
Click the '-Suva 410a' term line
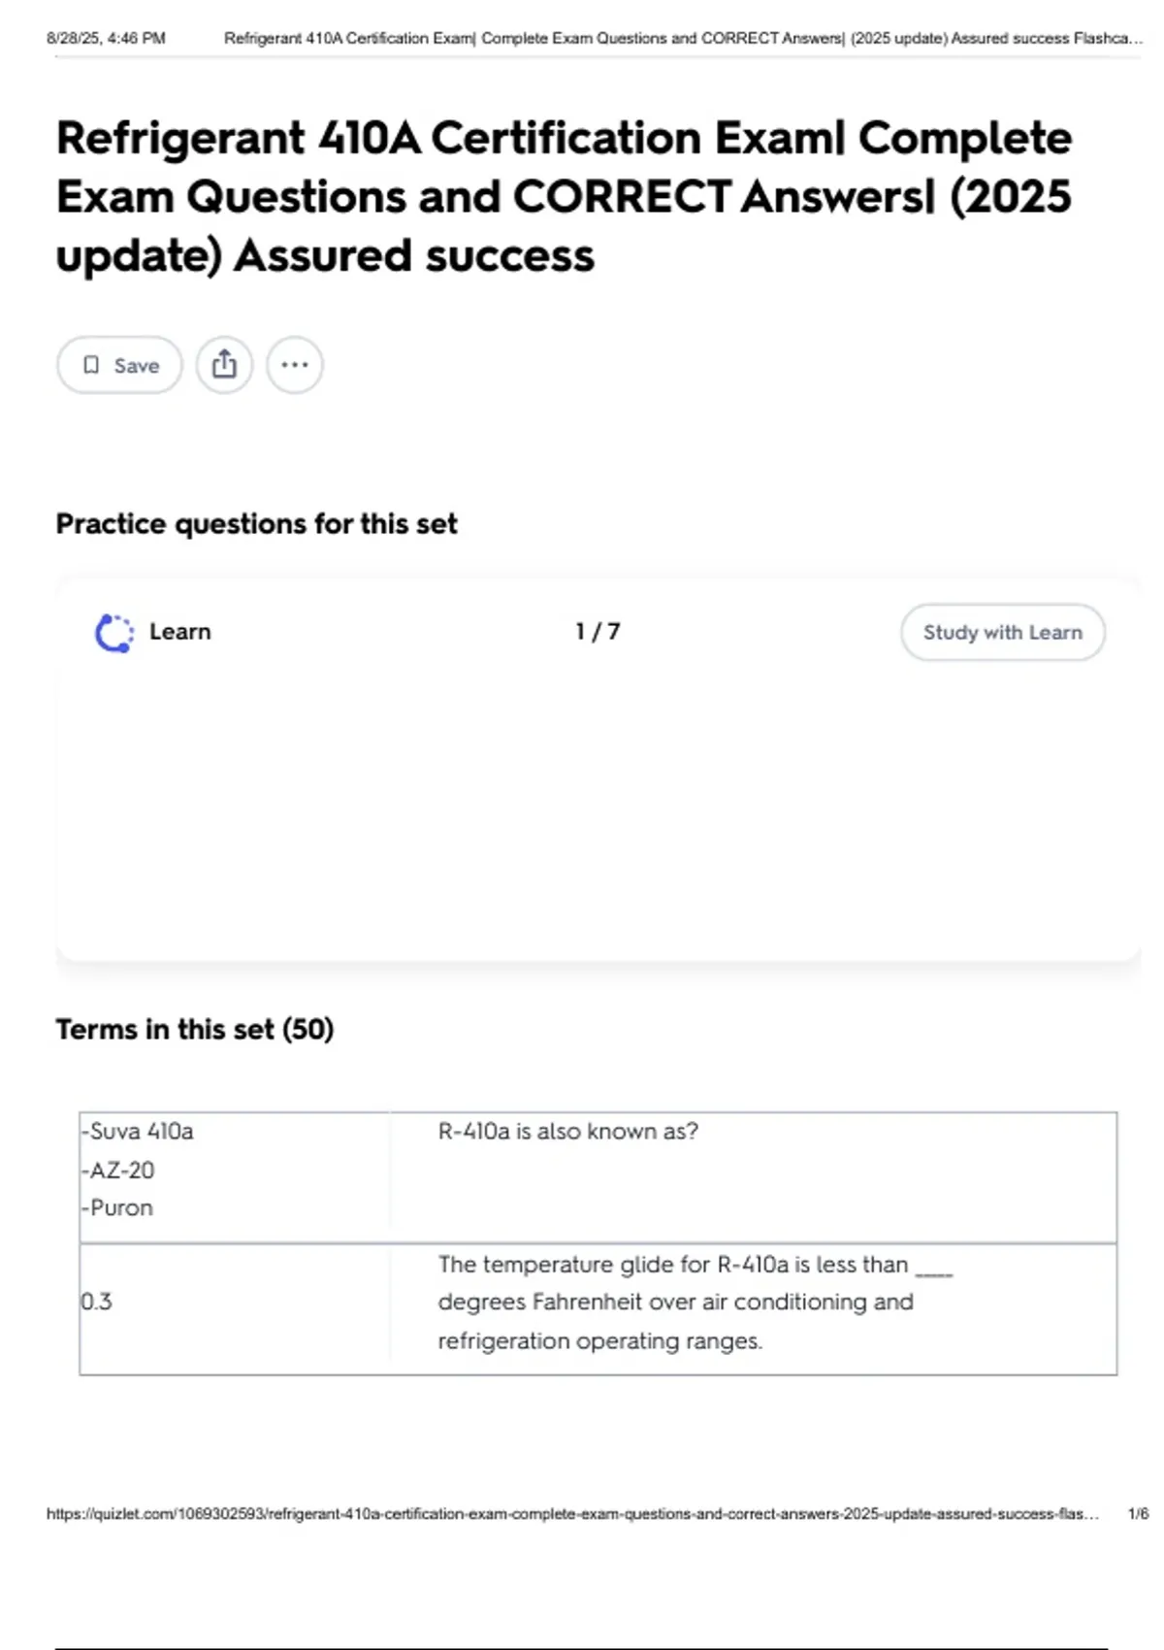pyautogui.click(x=138, y=1131)
